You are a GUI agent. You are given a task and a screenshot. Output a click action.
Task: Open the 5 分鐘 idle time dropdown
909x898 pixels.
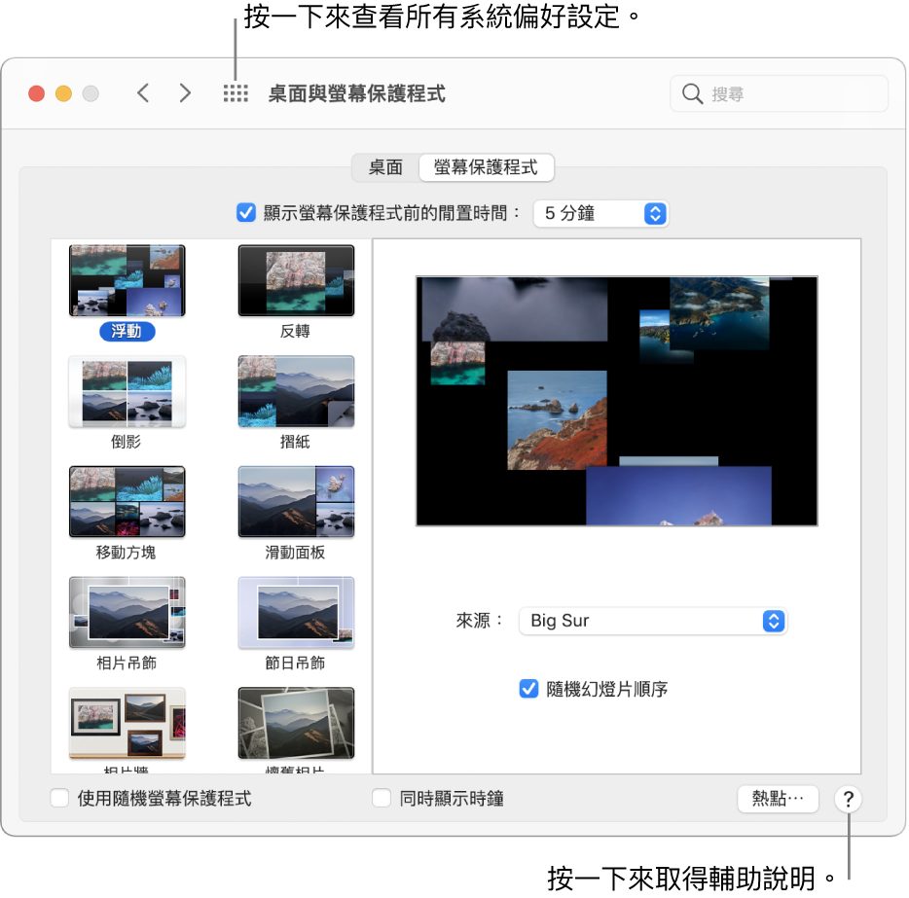600,213
